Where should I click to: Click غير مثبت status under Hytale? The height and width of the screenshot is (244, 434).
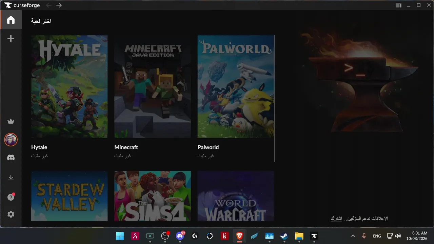point(39,156)
